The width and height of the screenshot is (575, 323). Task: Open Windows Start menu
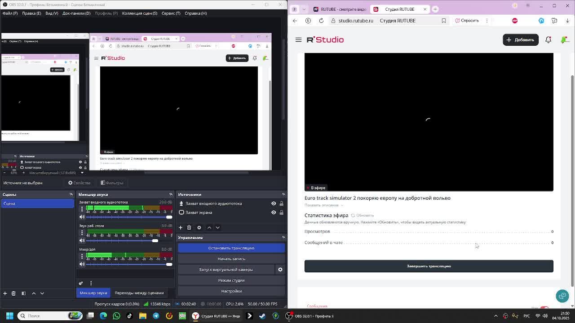pos(9,316)
